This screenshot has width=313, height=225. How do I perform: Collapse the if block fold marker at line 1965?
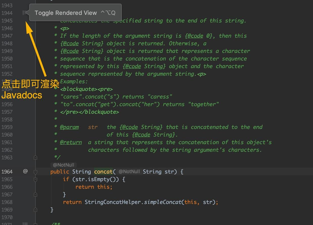click(x=35, y=180)
